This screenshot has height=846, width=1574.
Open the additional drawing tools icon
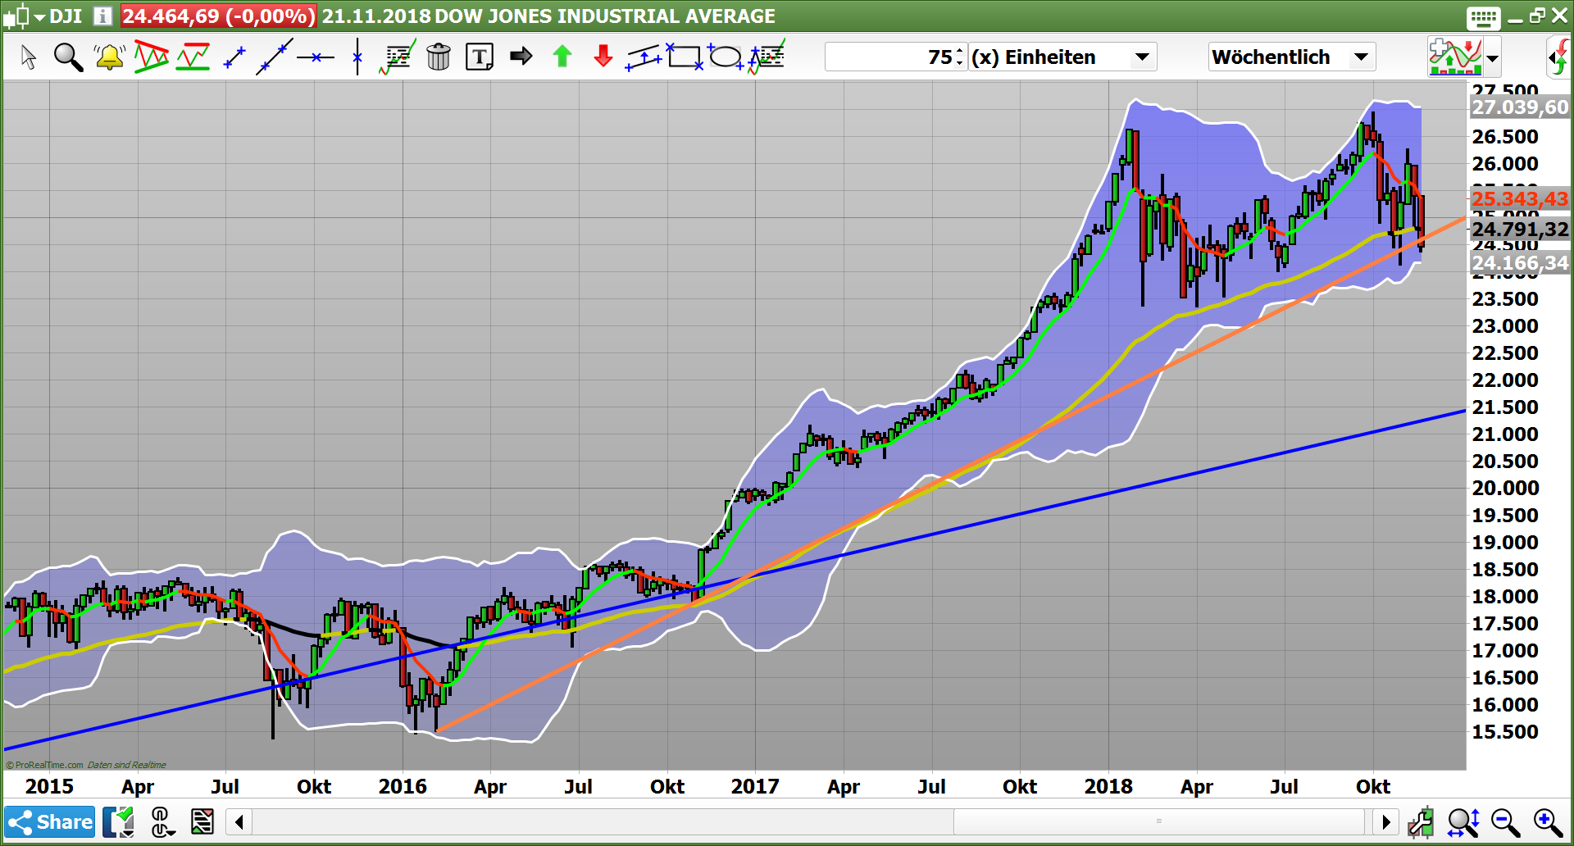click(767, 57)
